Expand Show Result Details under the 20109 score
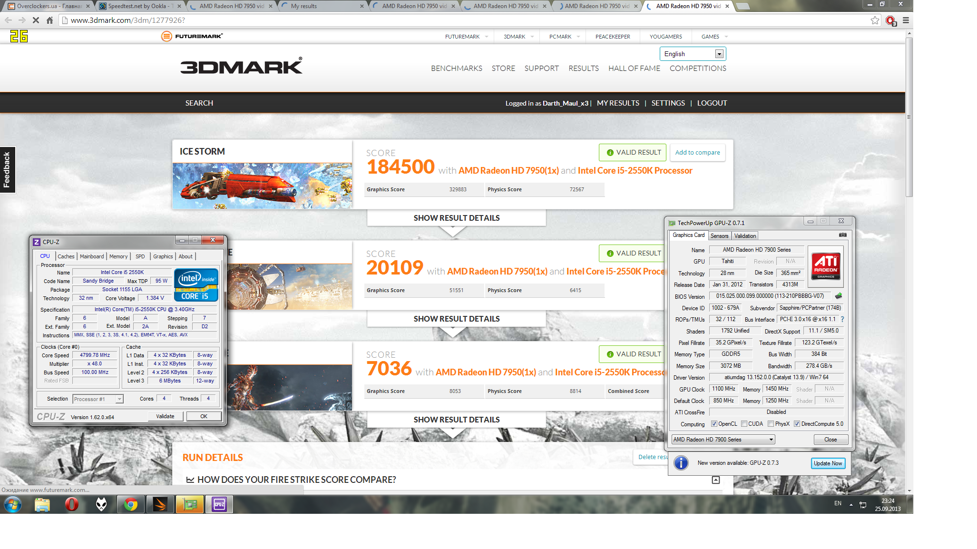This screenshot has height=549, width=977. 457,319
